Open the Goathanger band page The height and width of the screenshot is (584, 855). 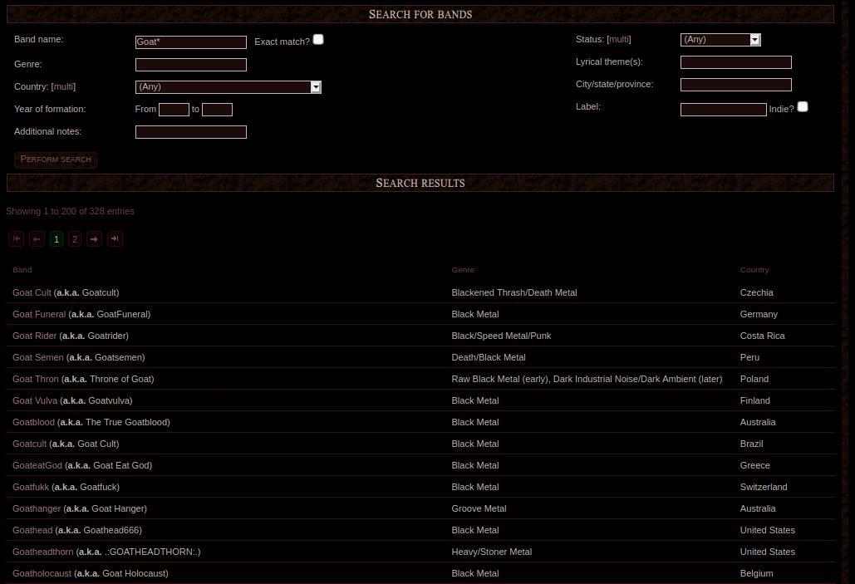tap(37, 508)
